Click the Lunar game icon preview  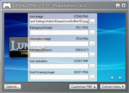pyautogui.click(x=19, y=47)
